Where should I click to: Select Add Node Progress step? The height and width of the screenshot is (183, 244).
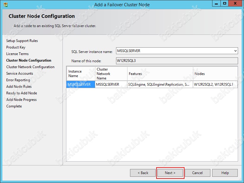tap(21, 100)
